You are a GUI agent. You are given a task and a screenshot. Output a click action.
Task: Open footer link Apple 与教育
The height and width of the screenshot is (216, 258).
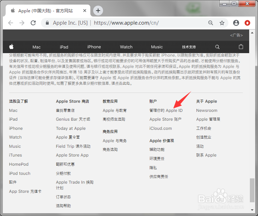coord(115,110)
